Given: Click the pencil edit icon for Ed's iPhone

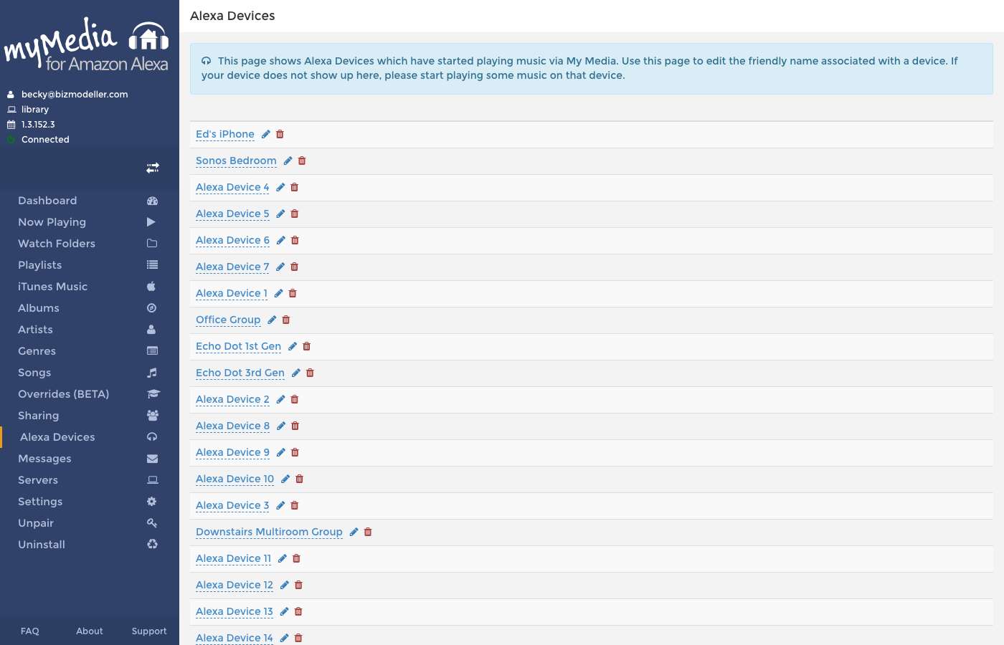Looking at the screenshot, I should tap(265, 135).
